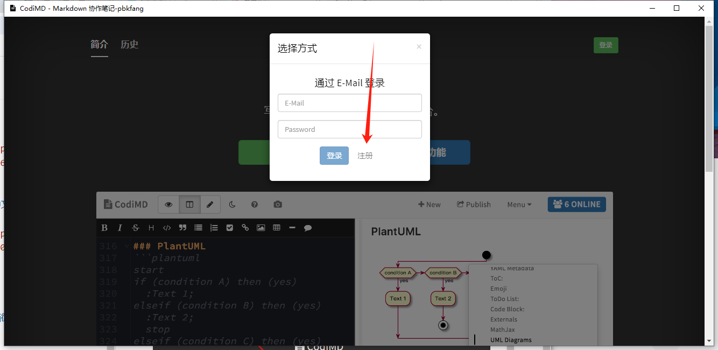Select UML Diagrams in contents list
Screen dimensions: 718x350
click(511, 340)
